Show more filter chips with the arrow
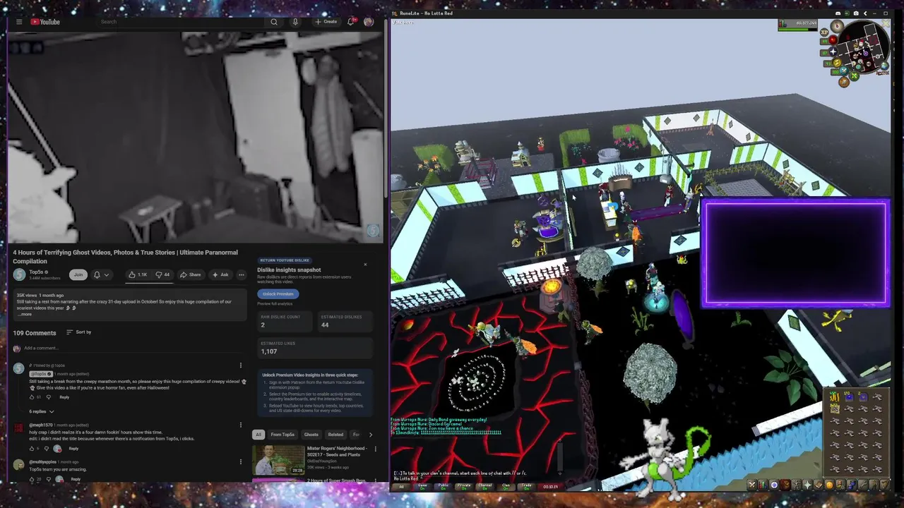904x508 pixels. click(370, 435)
